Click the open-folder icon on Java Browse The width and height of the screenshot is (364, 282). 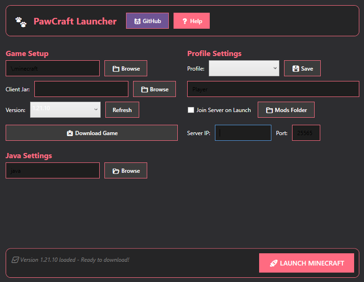point(116,171)
